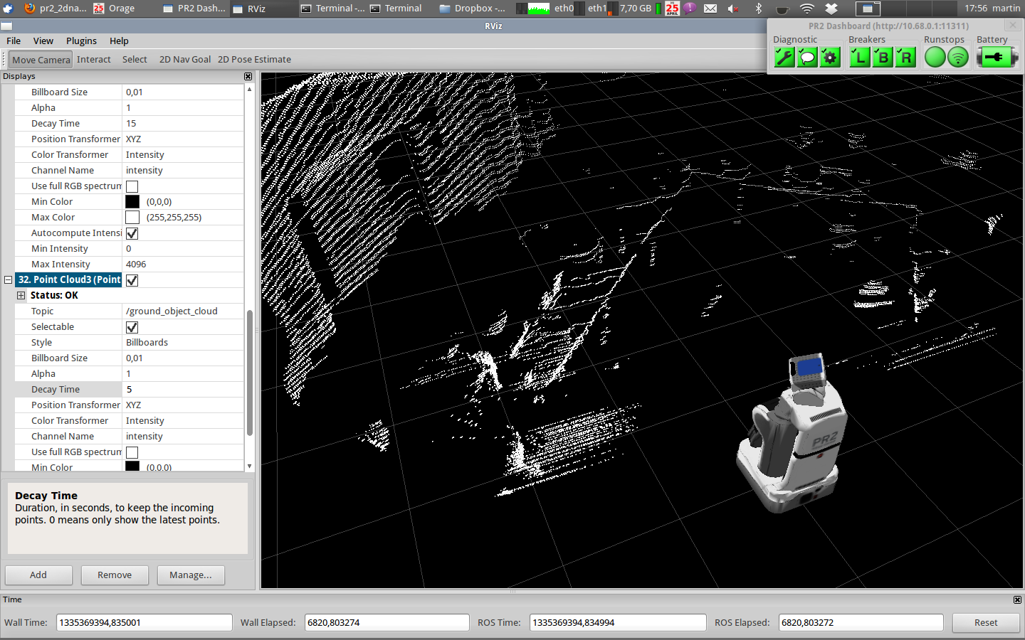Open the Help menu
Screen dimensions: 1025x640
[119, 41]
